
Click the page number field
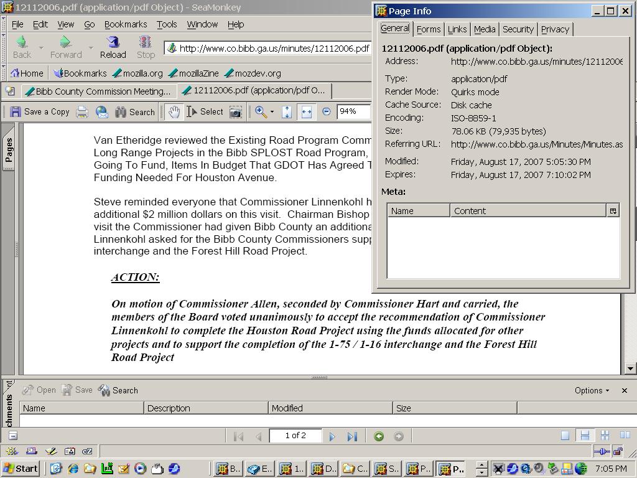pyautogui.click(x=295, y=436)
